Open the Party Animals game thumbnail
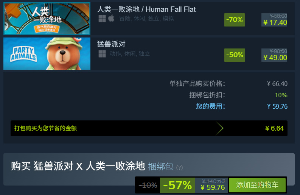Image resolution: width=300 pixels, height=195 pixels. tap(47, 54)
